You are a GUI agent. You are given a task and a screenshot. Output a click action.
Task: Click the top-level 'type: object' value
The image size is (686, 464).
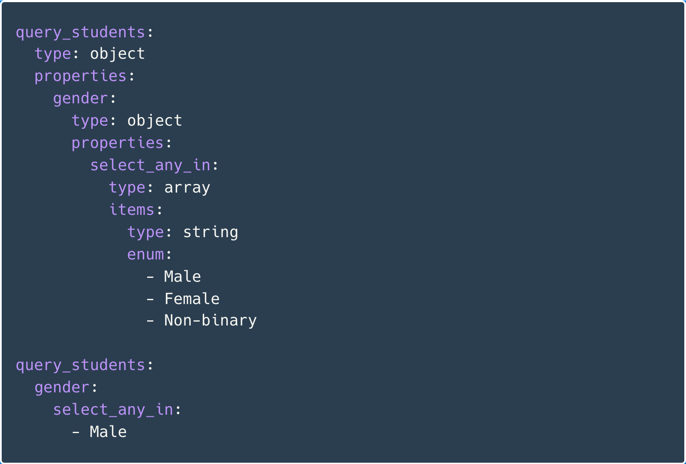tap(117, 54)
